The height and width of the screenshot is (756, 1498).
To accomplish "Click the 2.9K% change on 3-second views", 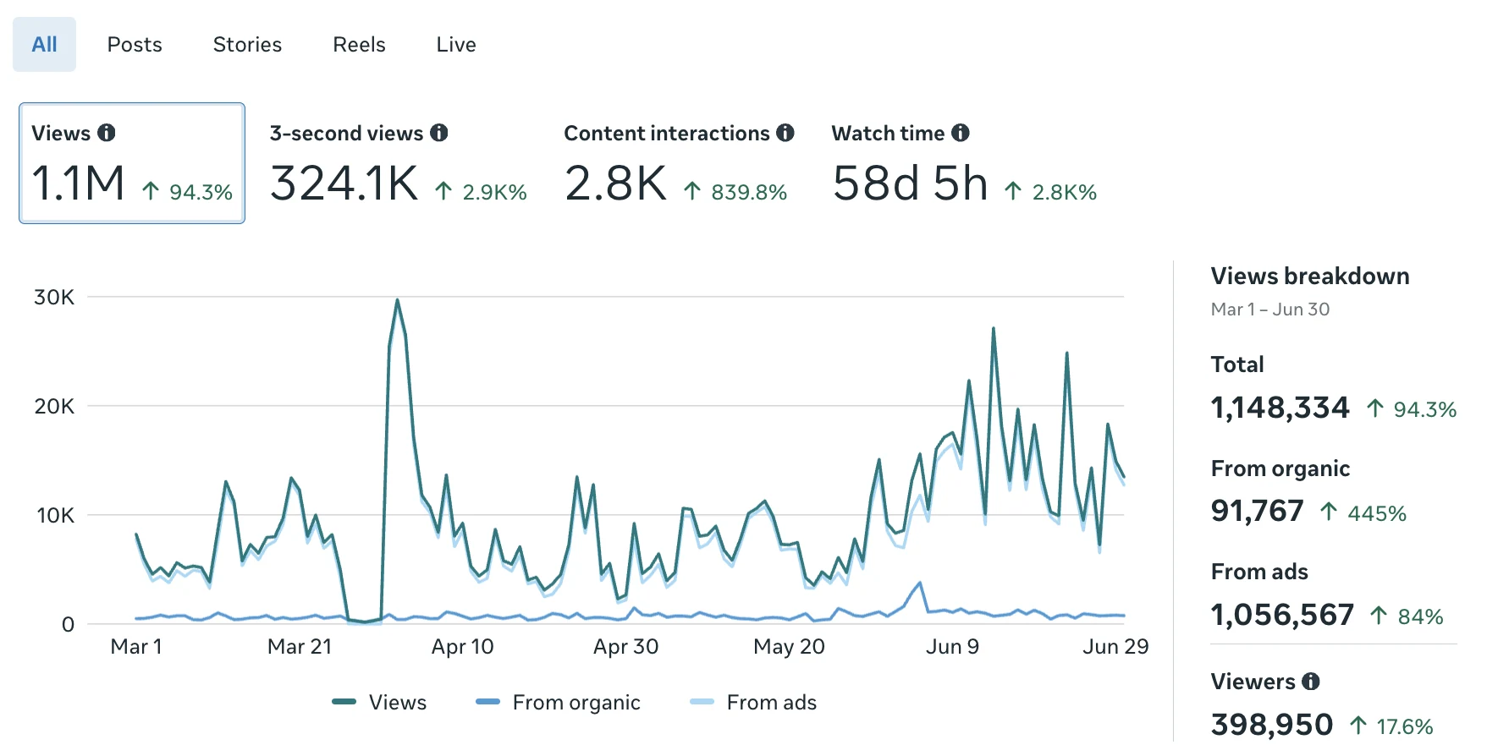I will click(481, 192).
